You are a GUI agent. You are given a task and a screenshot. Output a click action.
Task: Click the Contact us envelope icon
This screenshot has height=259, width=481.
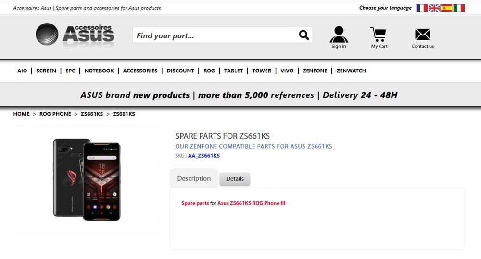[x=422, y=35]
